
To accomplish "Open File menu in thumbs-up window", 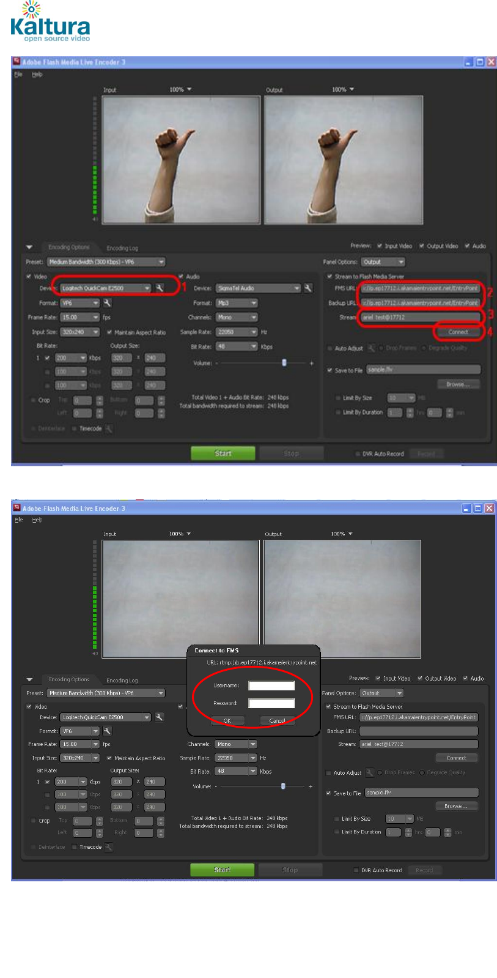I will [x=18, y=74].
